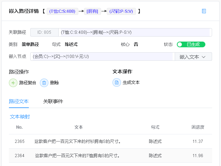Click the 困惑度 column header

[198, 127]
